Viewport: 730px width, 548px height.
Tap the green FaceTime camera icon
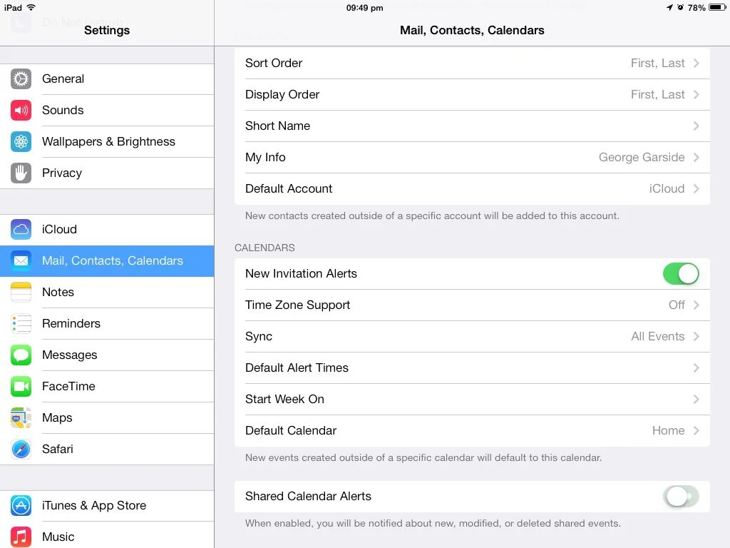tap(21, 386)
